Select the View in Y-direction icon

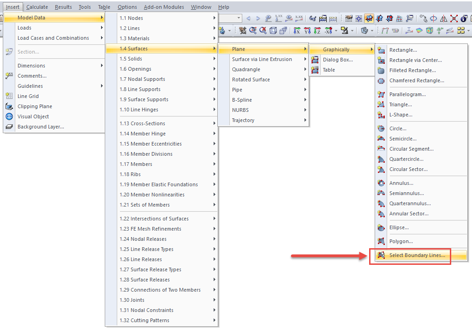pos(307,30)
